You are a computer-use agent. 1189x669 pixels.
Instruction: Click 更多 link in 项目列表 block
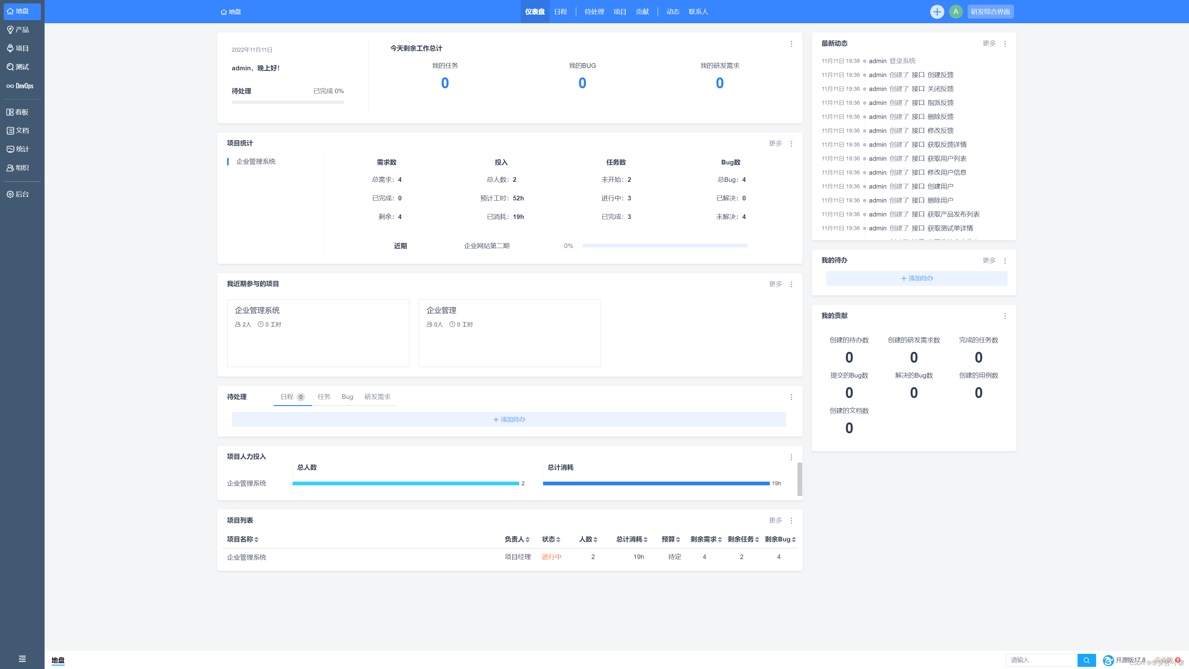point(775,520)
